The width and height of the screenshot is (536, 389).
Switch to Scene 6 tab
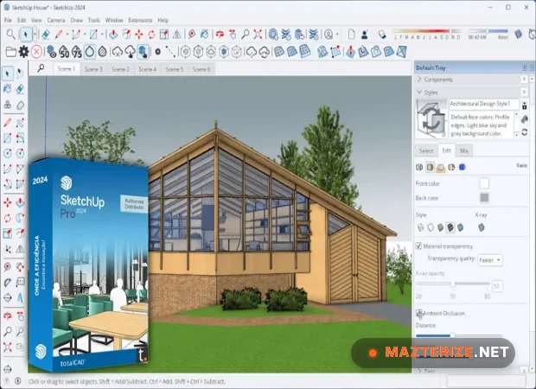201,69
